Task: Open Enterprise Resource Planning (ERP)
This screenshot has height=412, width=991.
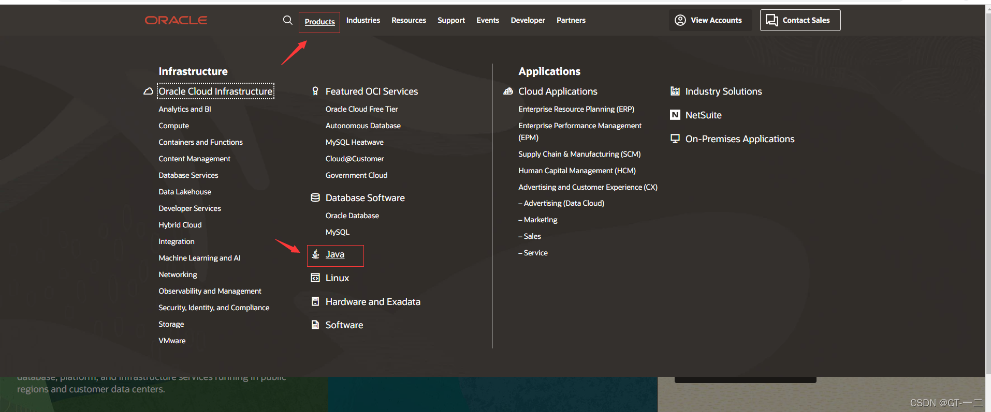Action: click(576, 109)
